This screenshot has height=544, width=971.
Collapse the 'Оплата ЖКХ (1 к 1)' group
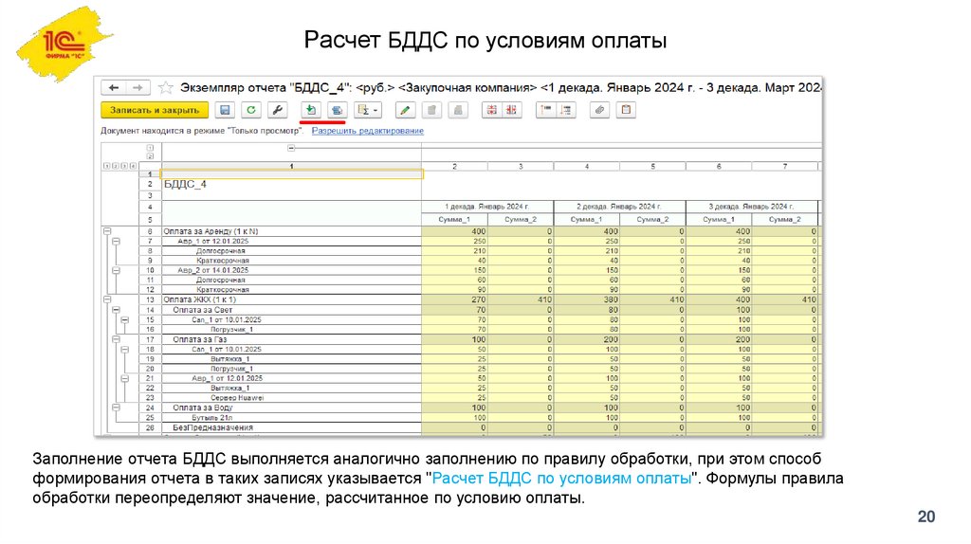[x=107, y=299]
